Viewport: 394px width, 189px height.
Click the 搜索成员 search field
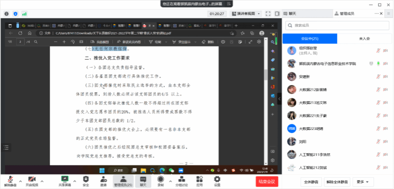pyautogui.click(x=337, y=26)
